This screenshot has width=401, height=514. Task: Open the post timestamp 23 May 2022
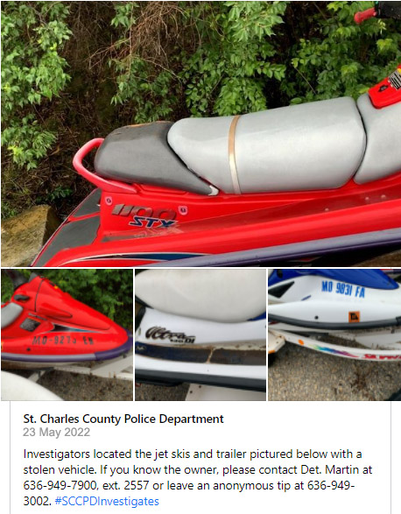[x=56, y=432]
